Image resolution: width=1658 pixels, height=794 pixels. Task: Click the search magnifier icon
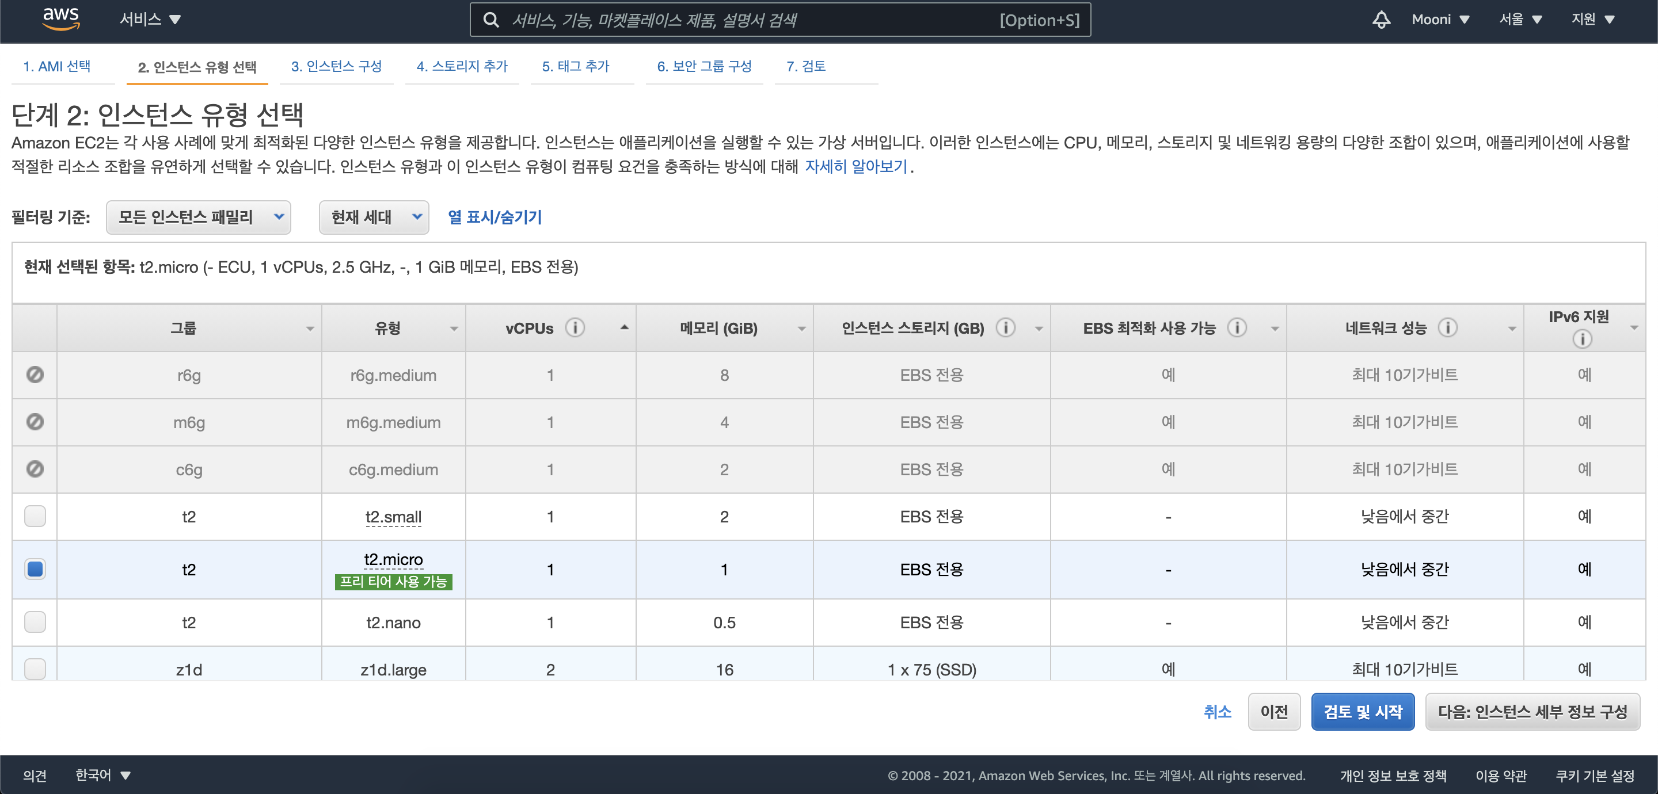tap(491, 20)
